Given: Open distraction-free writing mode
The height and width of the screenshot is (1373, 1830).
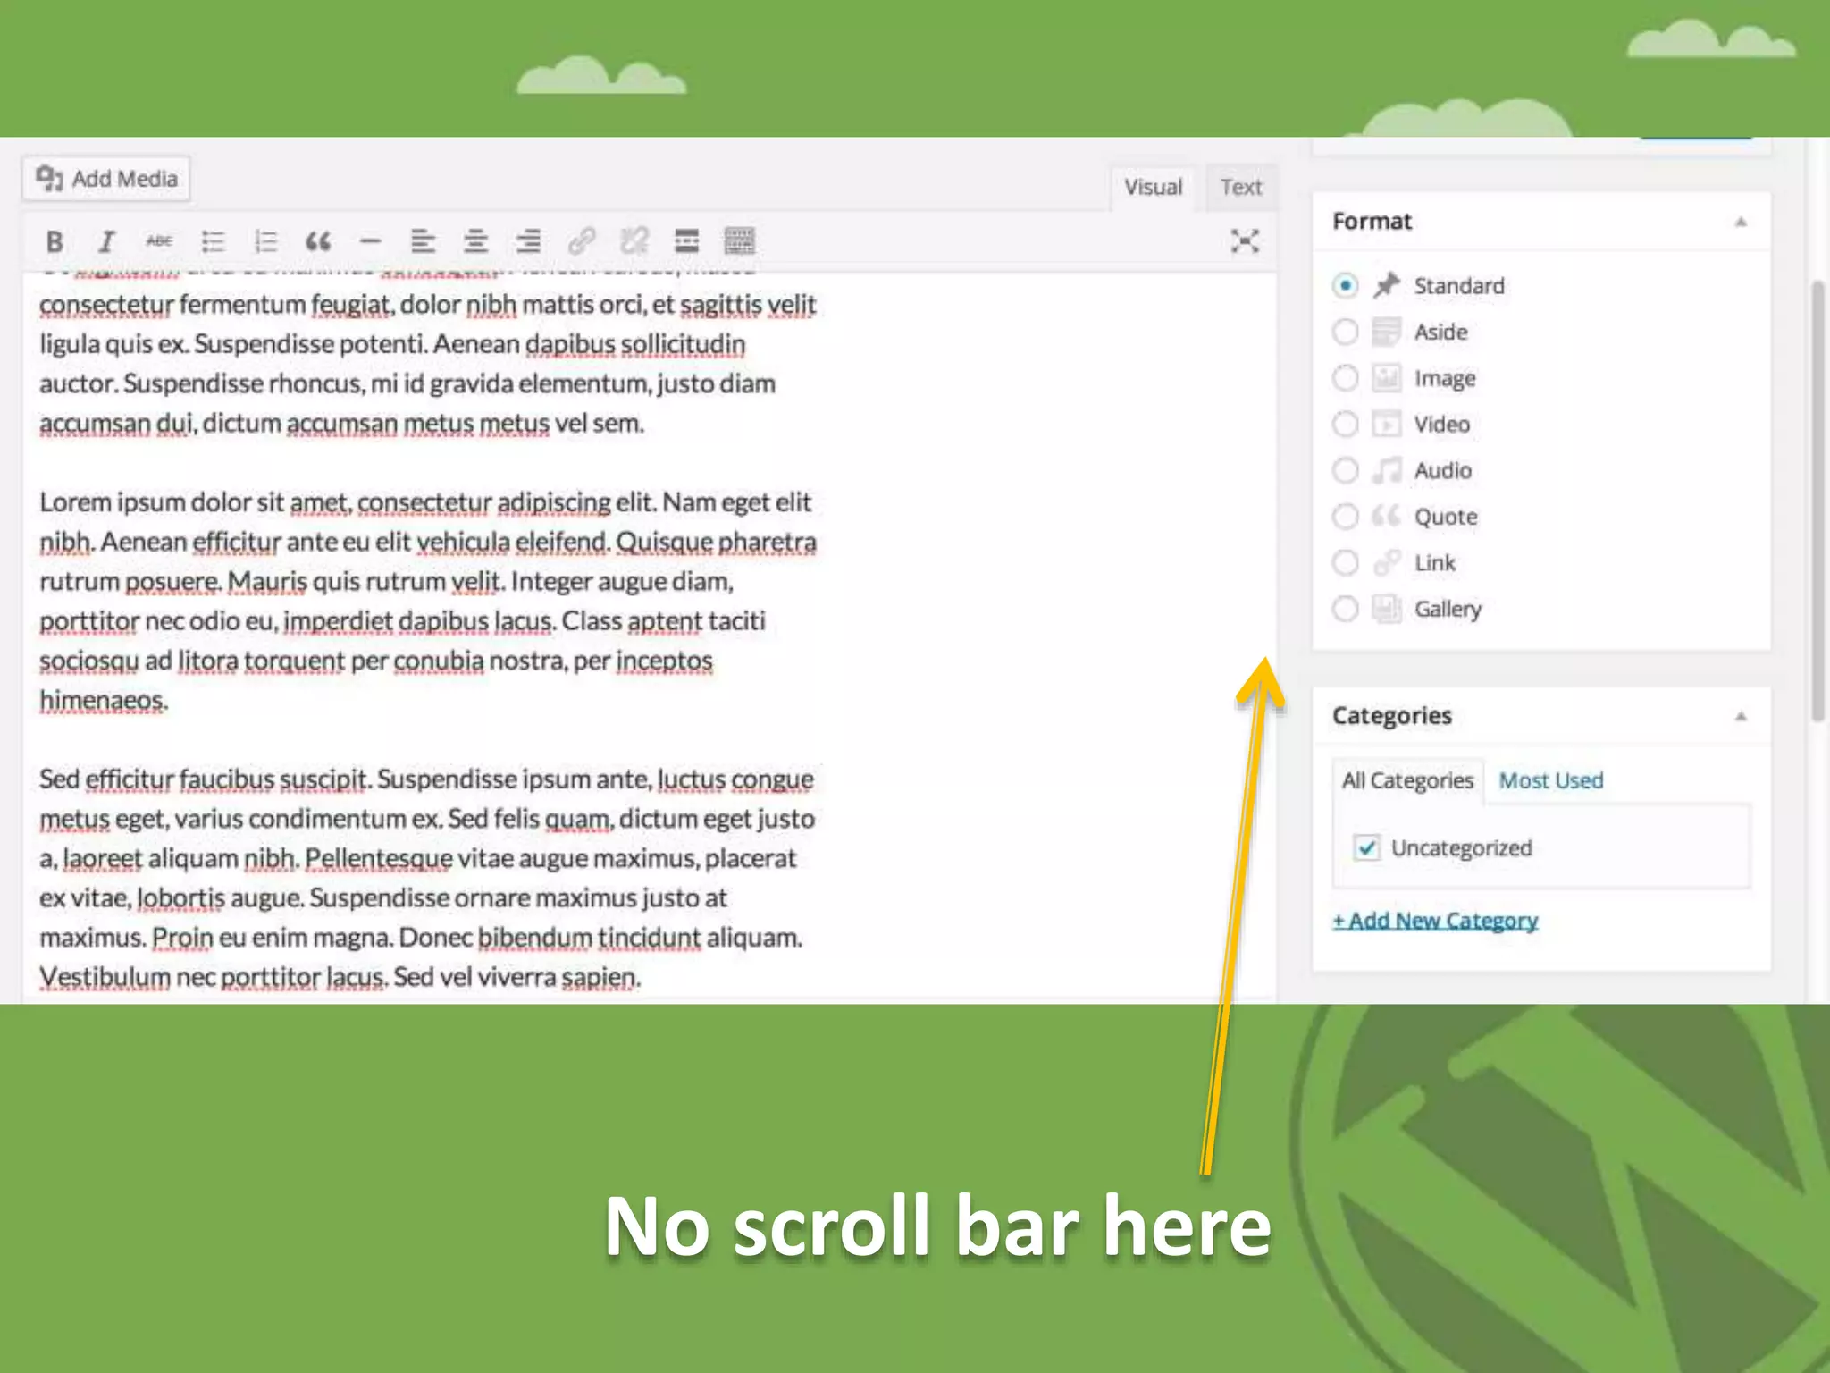Looking at the screenshot, I should click(1245, 241).
